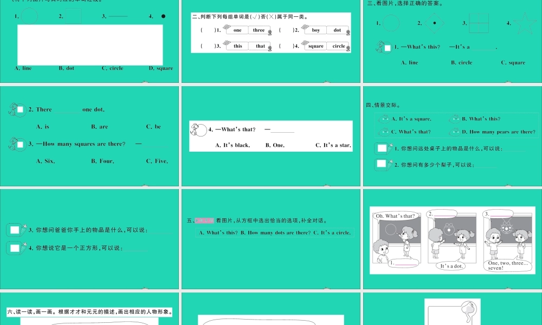This screenshot has height=325, width=542.
Task: Click the flower icon beside the word 'one'
Action: (x=227, y=27)
